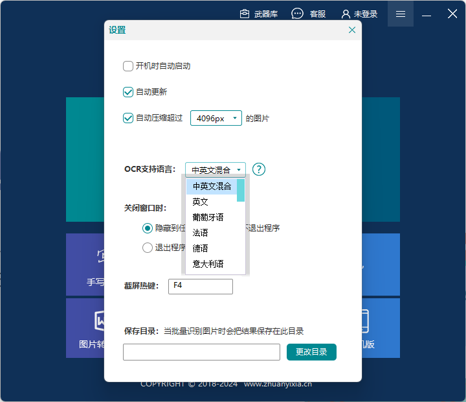
Task: Choose 英文 from language list
Action: [x=201, y=202]
